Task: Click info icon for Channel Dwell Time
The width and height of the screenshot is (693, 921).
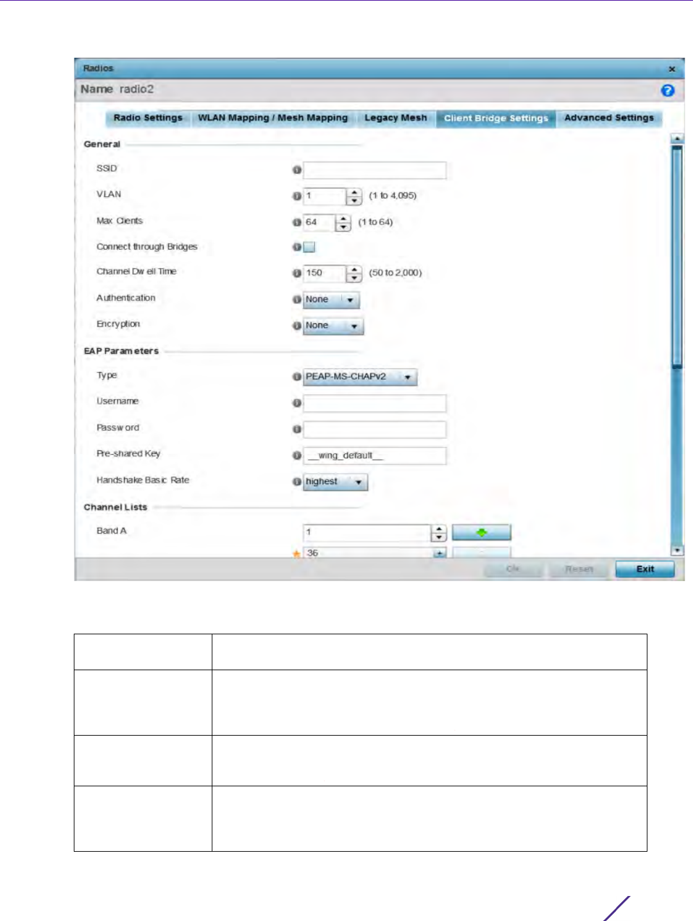Action: click(x=296, y=273)
